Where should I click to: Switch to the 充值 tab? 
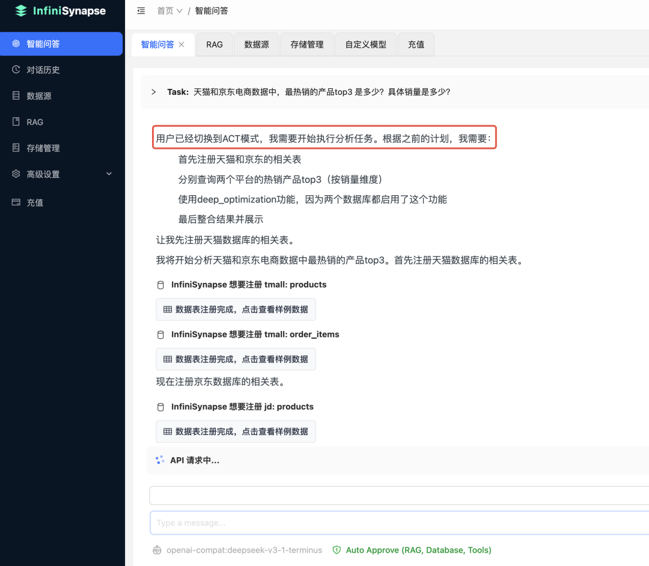[416, 44]
